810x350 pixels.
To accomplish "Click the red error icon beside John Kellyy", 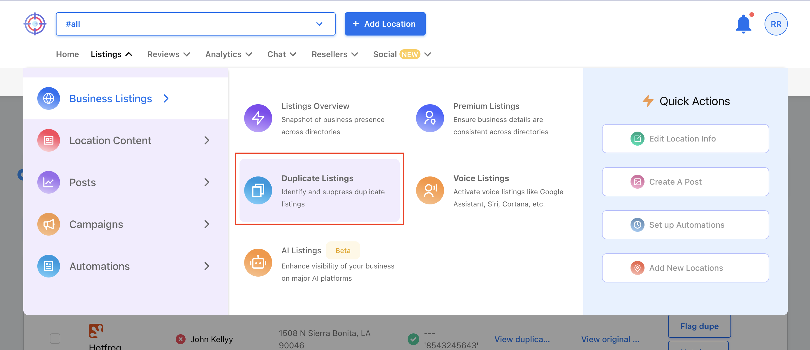I will click(180, 339).
